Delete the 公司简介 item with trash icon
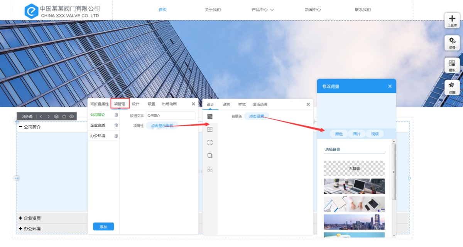Screen dimensions: 463x247 116,115
